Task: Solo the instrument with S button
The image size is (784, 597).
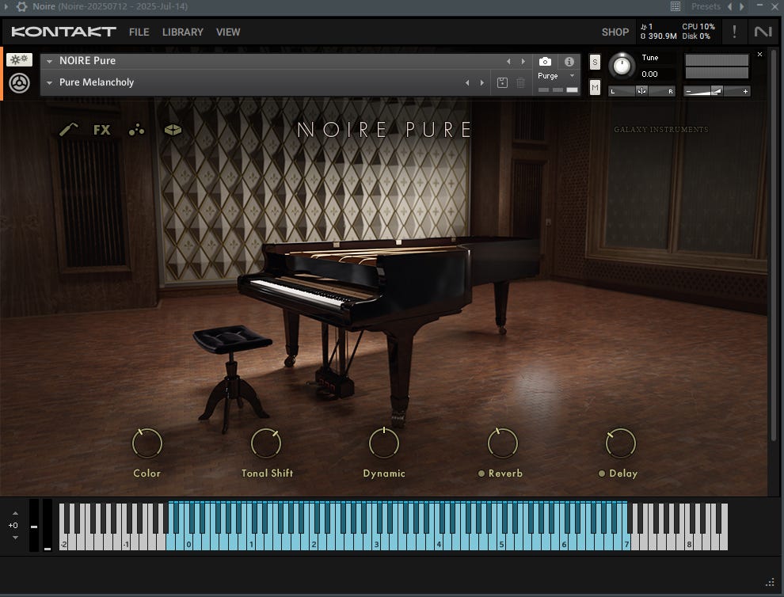Action: [x=595, y=63]
